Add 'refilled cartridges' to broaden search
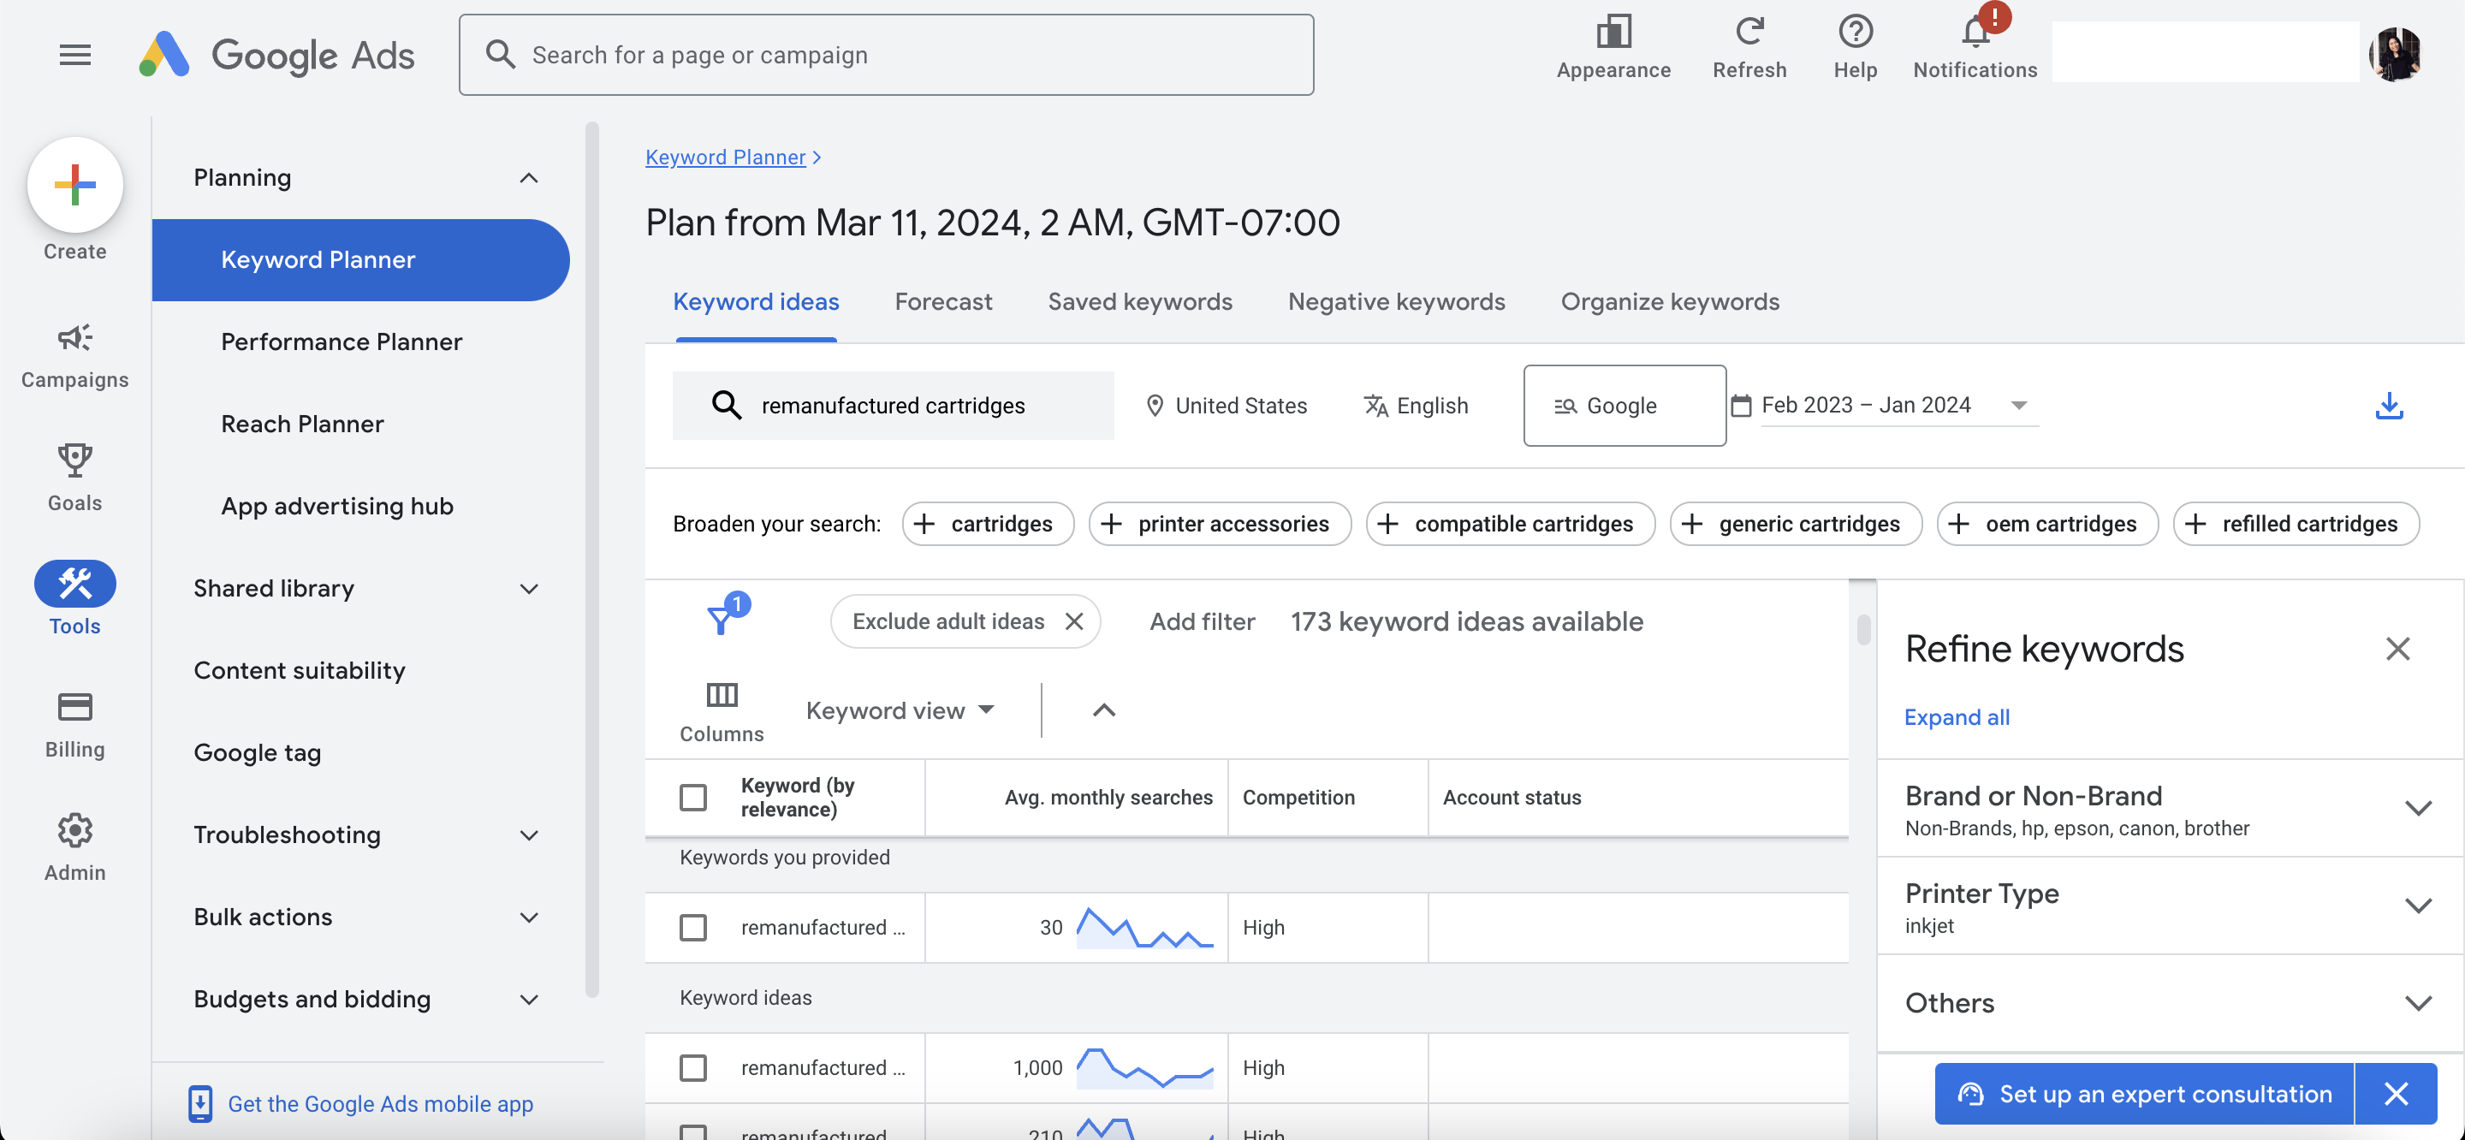2465x1140 pixels. tap(2296, 524)
